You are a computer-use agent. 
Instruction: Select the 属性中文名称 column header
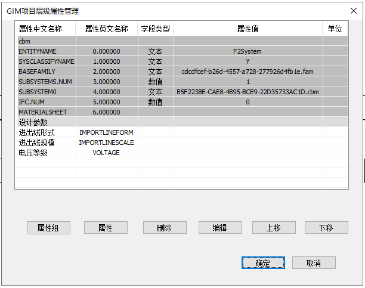45,29
